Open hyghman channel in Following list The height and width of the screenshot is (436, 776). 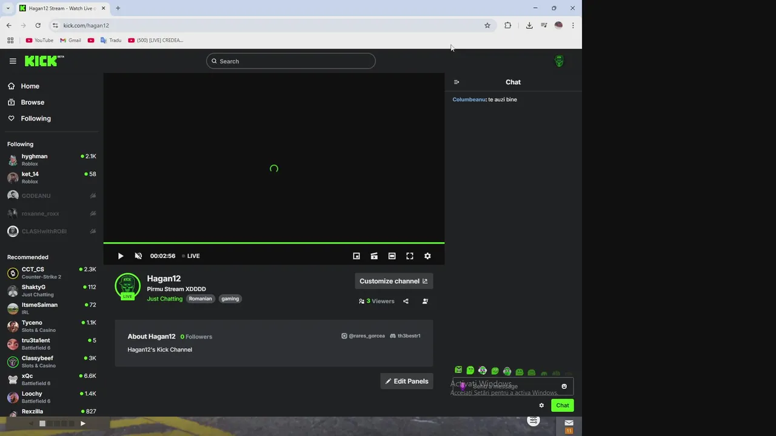[x=52, y=160]
